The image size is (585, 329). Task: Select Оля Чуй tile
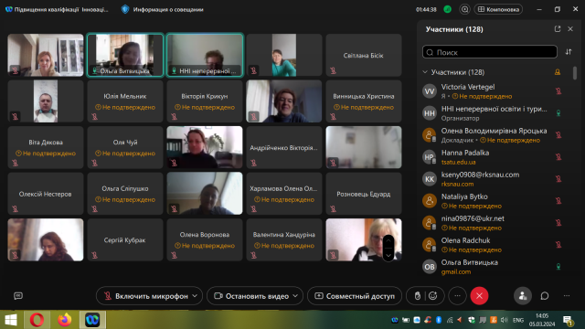pos(125,147)
